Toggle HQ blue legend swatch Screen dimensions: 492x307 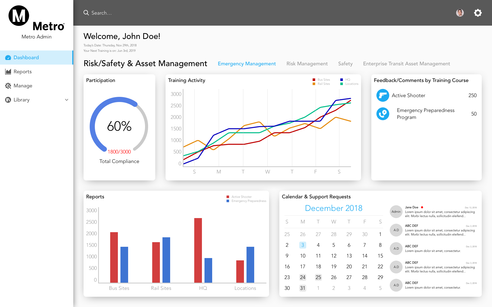coord(342,80)
